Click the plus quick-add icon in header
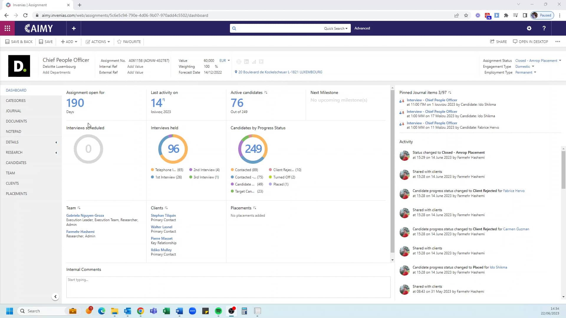 tap(74, 28)
